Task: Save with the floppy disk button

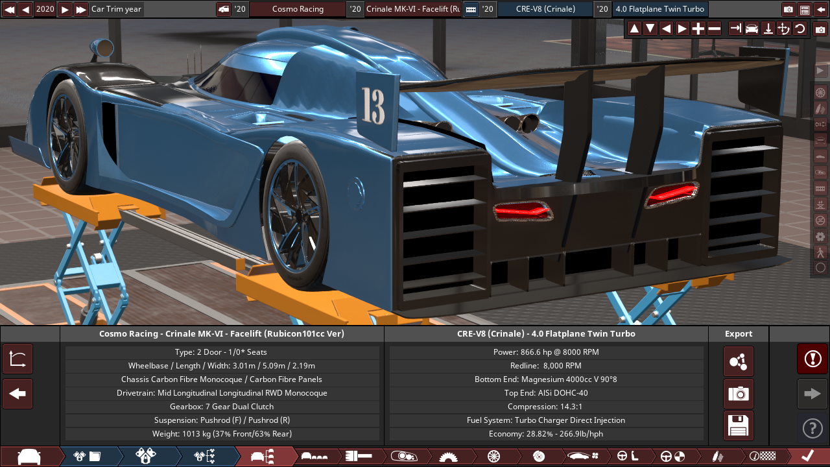Action: point(739,425)
